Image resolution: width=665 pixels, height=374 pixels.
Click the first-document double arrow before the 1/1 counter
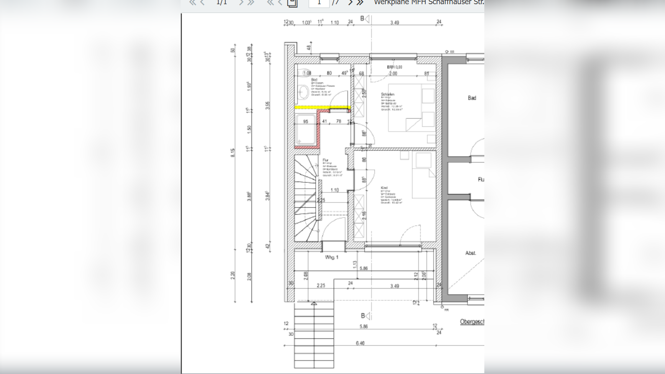[x=192, y=3]
